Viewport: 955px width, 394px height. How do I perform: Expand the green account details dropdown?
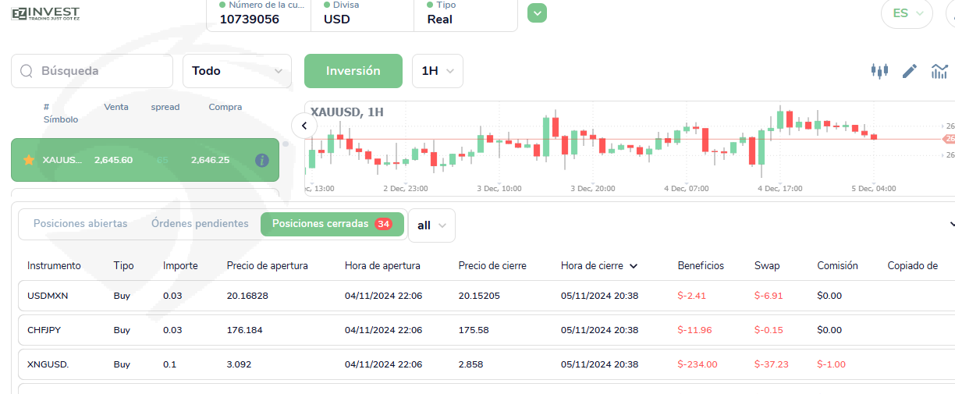(x=537, y=13)
